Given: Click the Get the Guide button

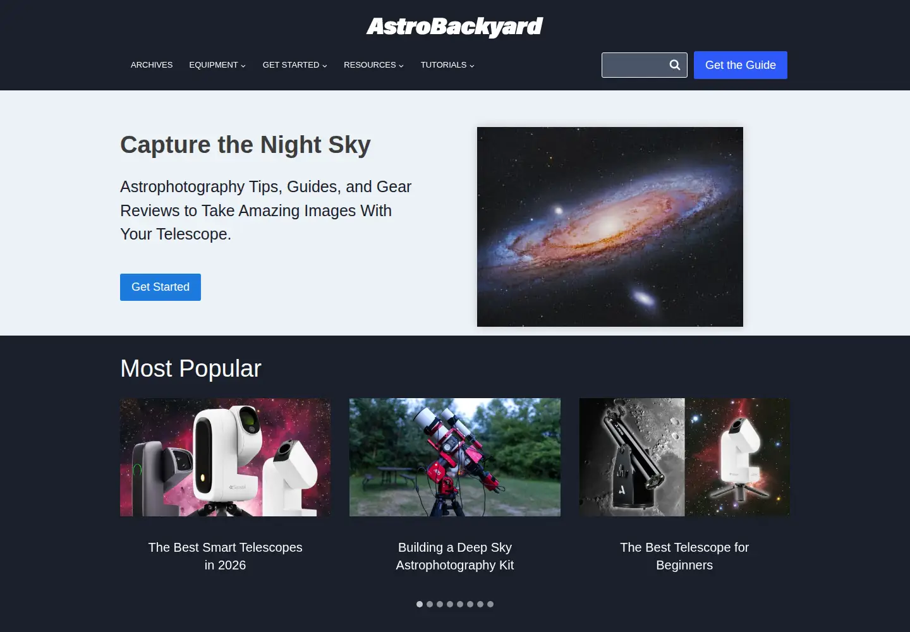Looking at the screenshot, I should (x=741, y=65).
